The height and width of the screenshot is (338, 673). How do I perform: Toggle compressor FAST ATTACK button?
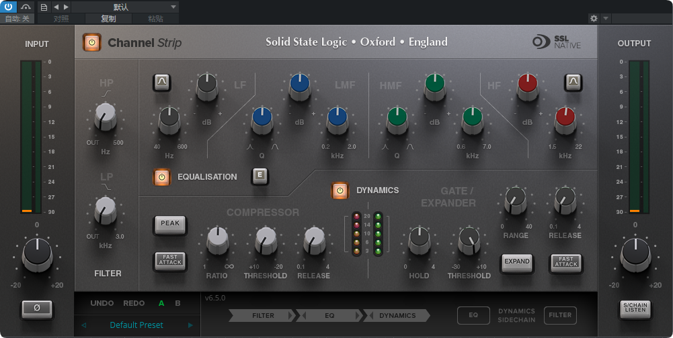(170, 260)
